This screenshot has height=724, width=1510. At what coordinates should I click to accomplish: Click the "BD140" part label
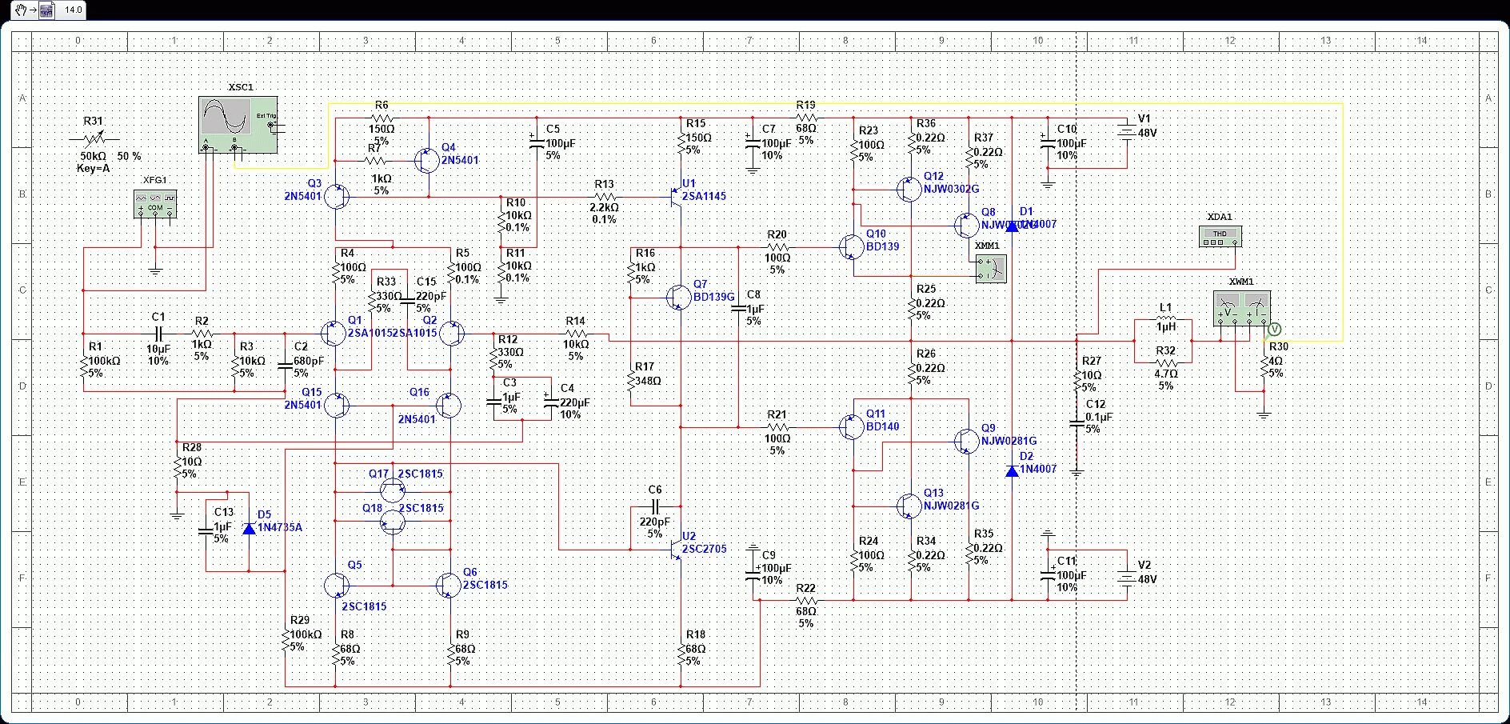tap(883, 426)
